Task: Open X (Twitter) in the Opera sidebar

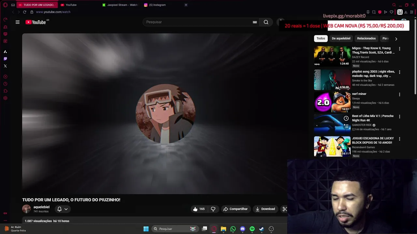Action: point(5,66)
